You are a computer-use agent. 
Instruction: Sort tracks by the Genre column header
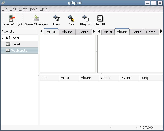pyautogui.click(x=109, y=78)
